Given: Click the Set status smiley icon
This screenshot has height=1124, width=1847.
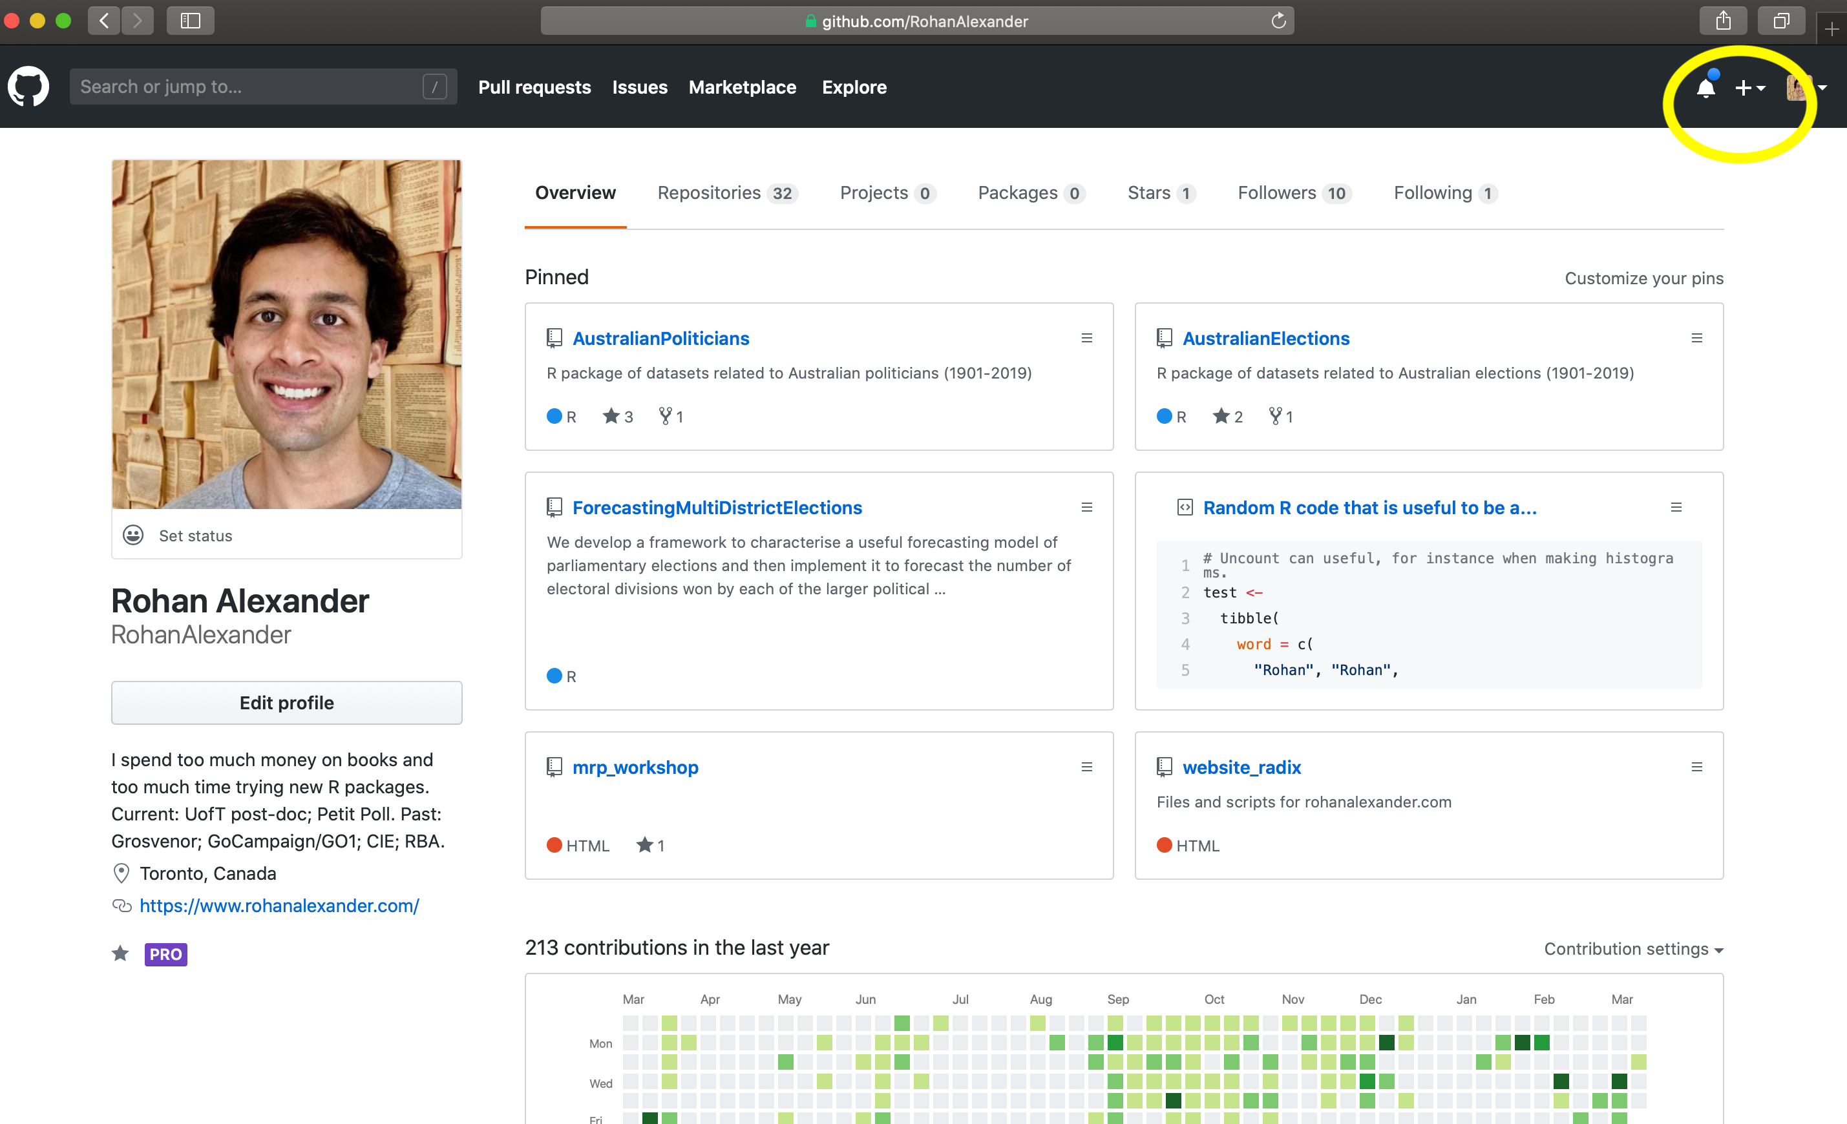Looking at the screenshot, I should (x=133, y=535).
